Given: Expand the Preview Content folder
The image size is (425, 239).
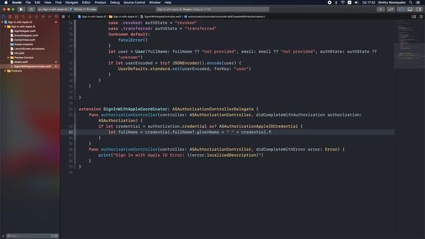Looking at the screenshot, I should (9, 58).
